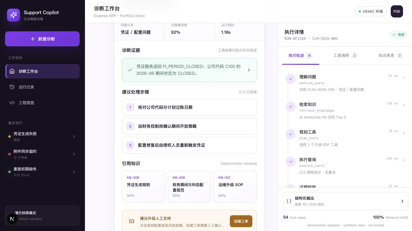Click the check circle for 执行查询 step
Screen dimensions: 412x231
click(291, 161)
